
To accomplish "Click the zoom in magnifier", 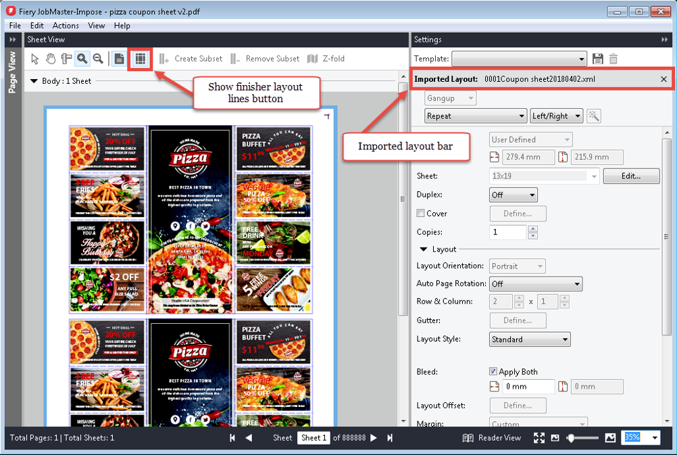I will coord(82,59).
